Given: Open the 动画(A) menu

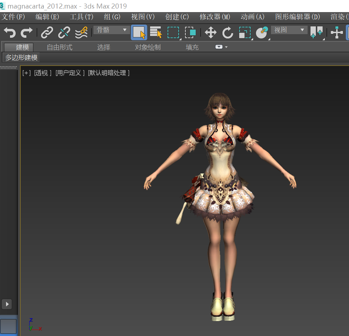Looking at the screenshot, I should (253, 17).
